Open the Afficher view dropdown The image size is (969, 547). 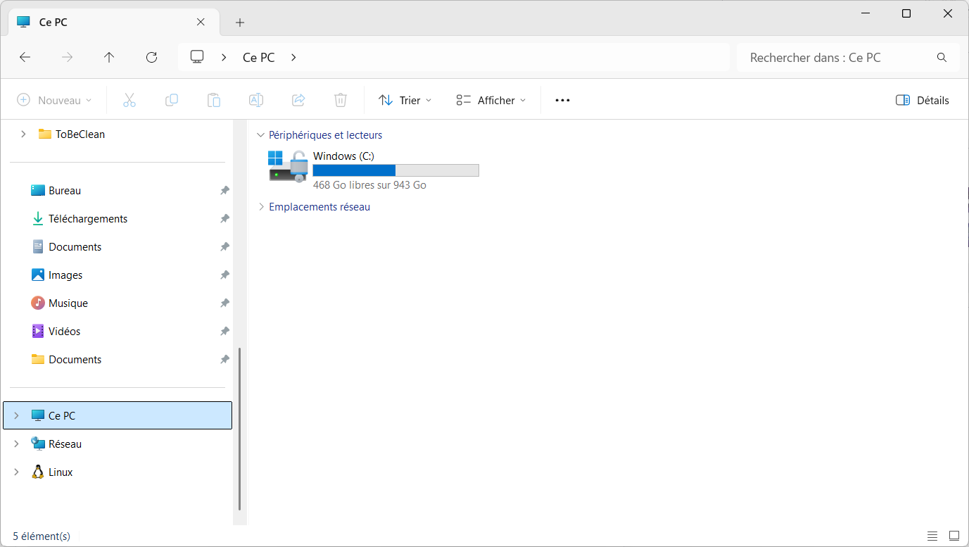tap(491, 100)
